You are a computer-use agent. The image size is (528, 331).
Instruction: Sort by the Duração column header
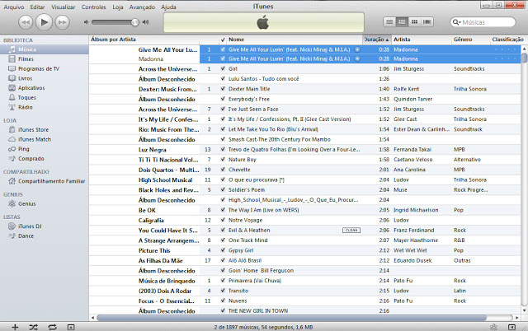pyautogui.click(x=375, y=40)
